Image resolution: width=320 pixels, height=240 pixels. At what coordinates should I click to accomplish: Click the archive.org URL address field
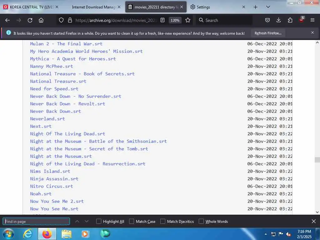pyautogui.click(x=116, y=20)
